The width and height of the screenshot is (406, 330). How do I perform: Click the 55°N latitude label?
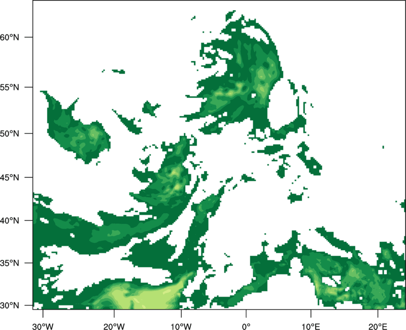[x=10, y=87]
